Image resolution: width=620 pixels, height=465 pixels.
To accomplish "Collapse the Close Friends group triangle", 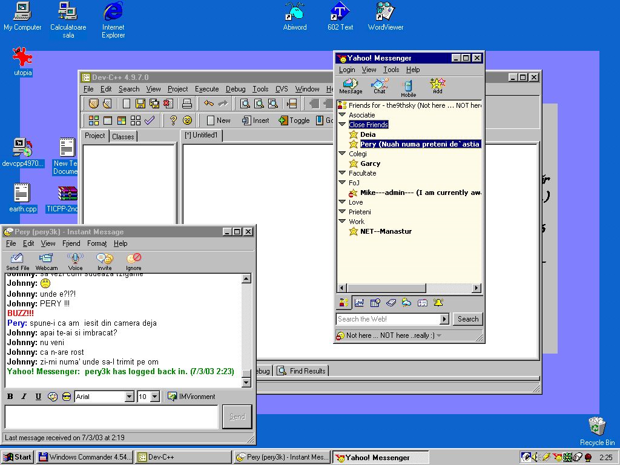I will tap(343, 124).
